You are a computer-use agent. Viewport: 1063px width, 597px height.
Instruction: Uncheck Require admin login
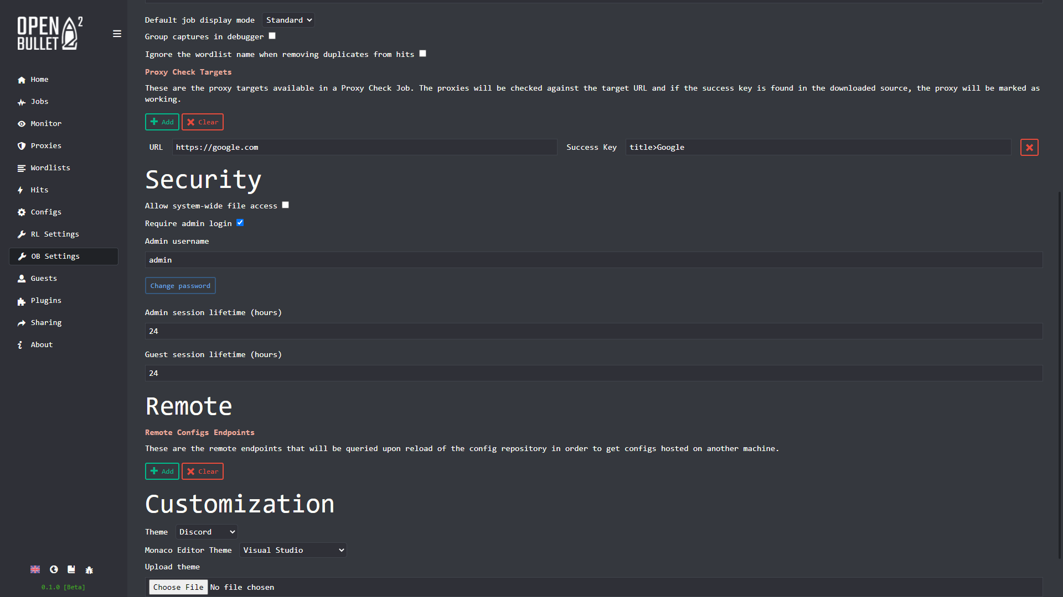point(240,223)
